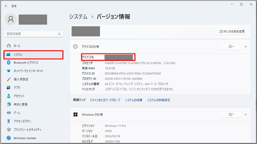
Task: Go to 個人用設定 page
Action: [33, 79]
